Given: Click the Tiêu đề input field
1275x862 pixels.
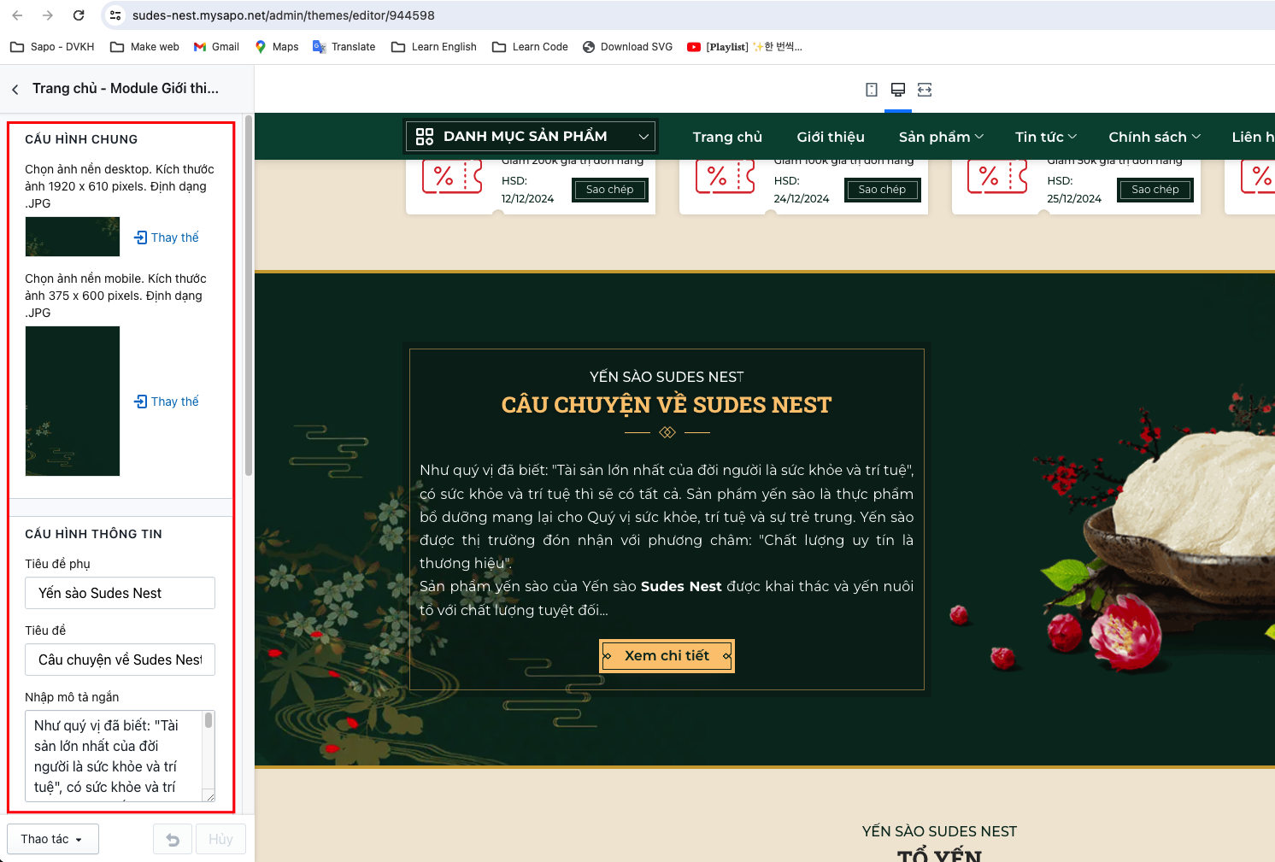Looking at the screenshot, I should 120,660.
